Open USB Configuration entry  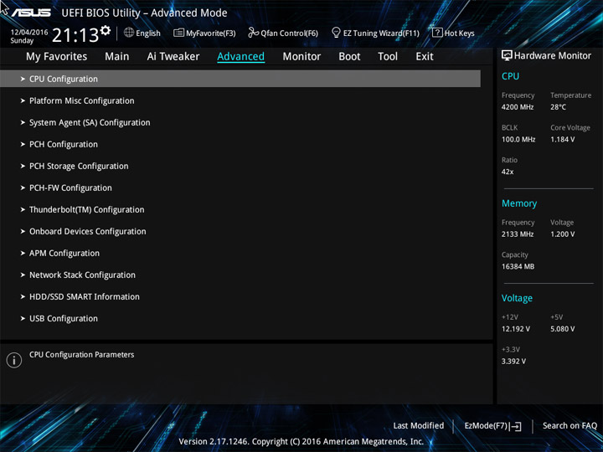click(64, 319)
